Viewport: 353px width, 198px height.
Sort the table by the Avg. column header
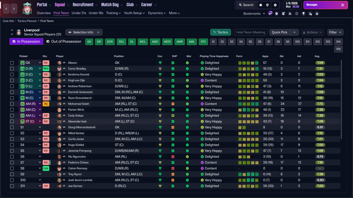(x=317, y=56)
